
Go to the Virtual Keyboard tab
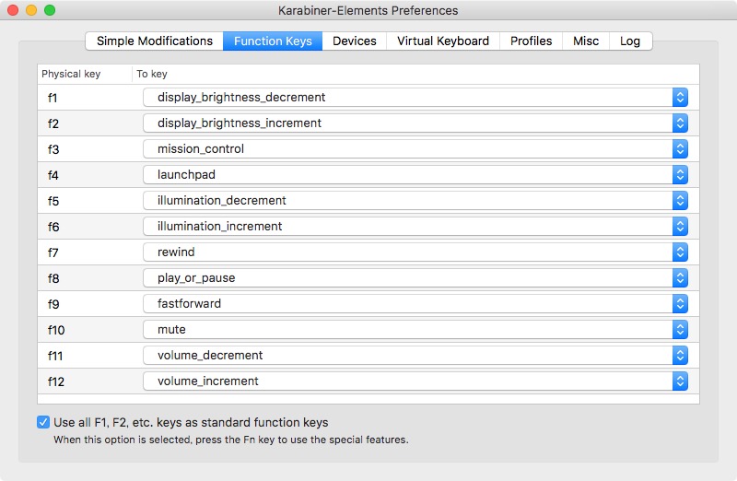[443, 41]
